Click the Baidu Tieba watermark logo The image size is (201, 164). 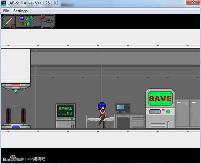(x=13, y=159)
